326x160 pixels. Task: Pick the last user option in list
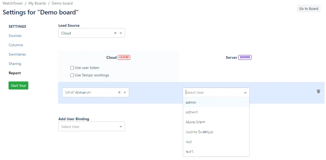216,152
